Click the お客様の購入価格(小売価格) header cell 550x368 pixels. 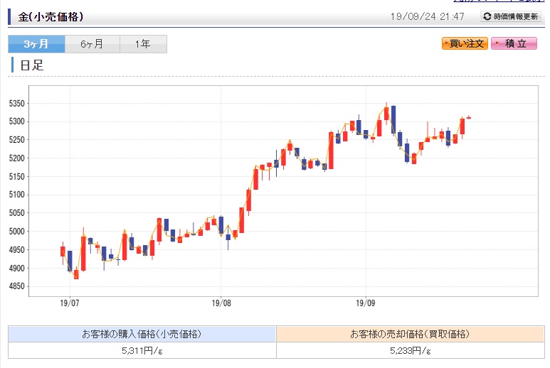(x=142, y=334)
